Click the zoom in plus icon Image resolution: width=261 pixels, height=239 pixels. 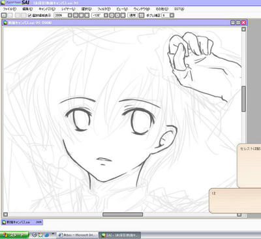(81, 15)
